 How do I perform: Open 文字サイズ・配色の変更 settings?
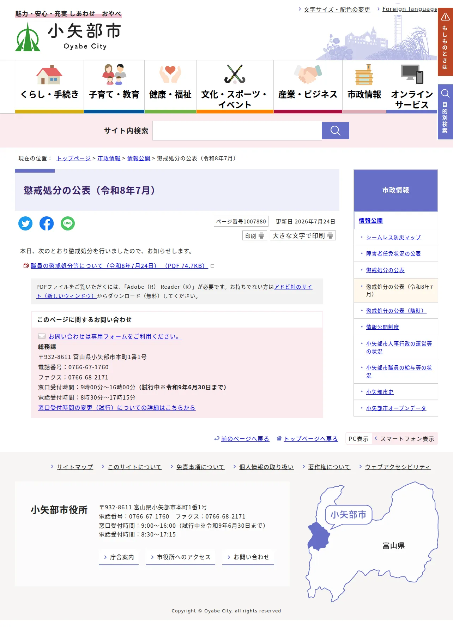(337, 10)
